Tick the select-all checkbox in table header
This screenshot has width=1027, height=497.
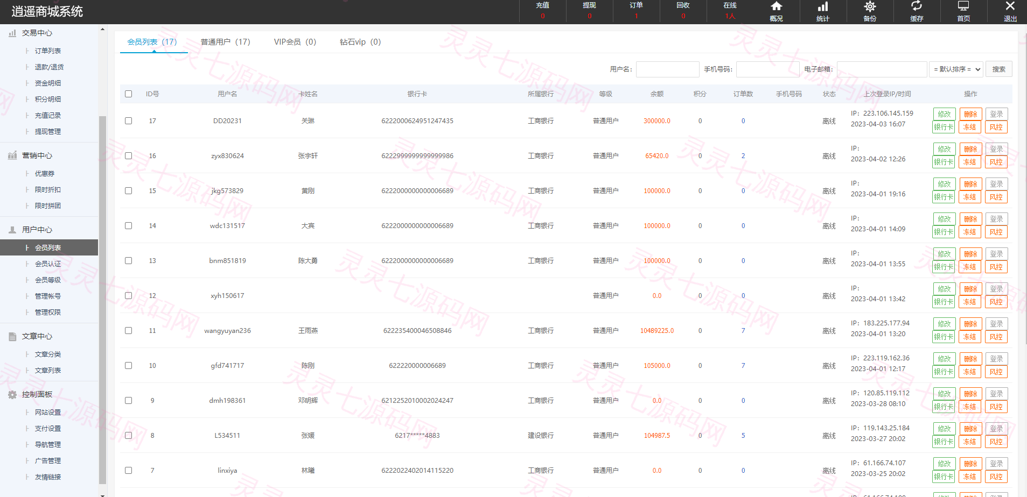pyautogui.click(x=128, y=94)
